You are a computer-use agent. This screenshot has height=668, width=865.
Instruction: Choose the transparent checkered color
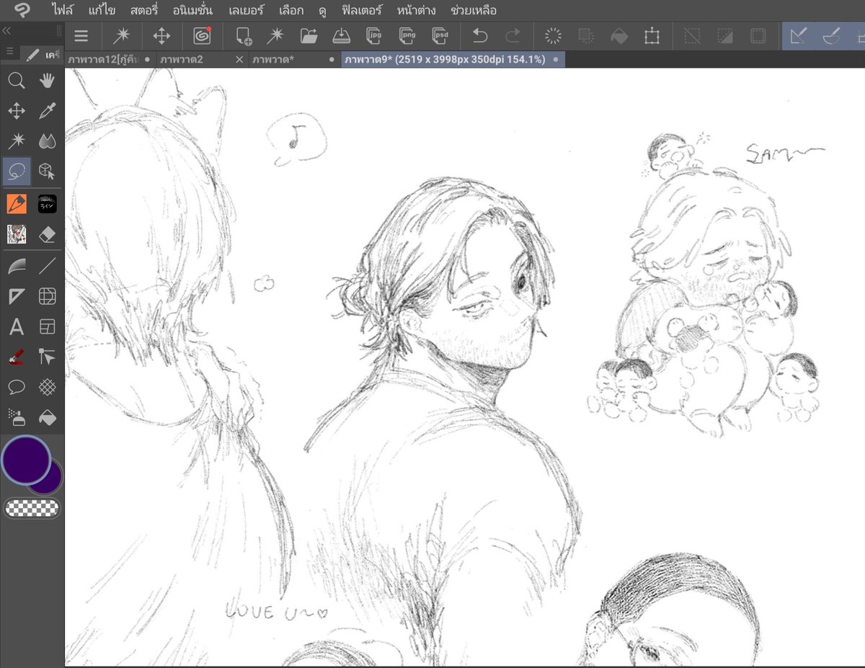click(32, 508)
